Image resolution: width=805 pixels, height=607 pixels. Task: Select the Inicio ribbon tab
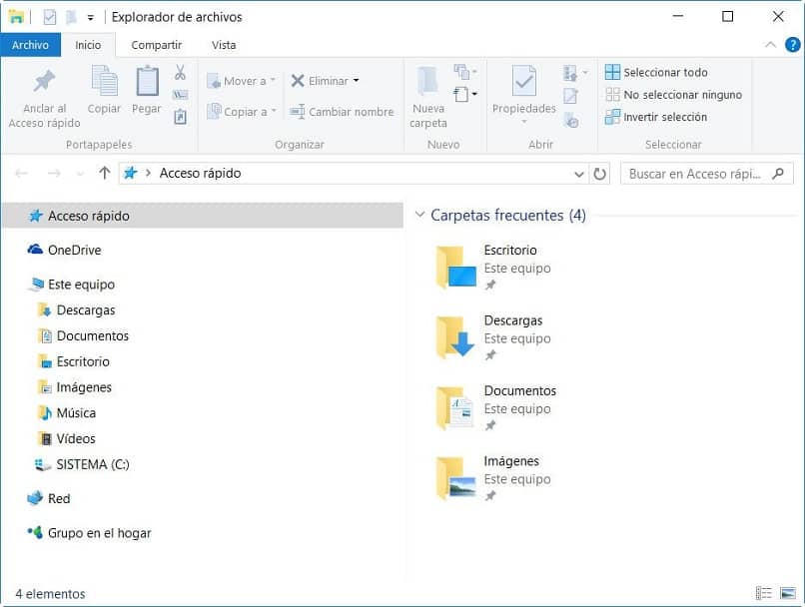click(88, 45)
